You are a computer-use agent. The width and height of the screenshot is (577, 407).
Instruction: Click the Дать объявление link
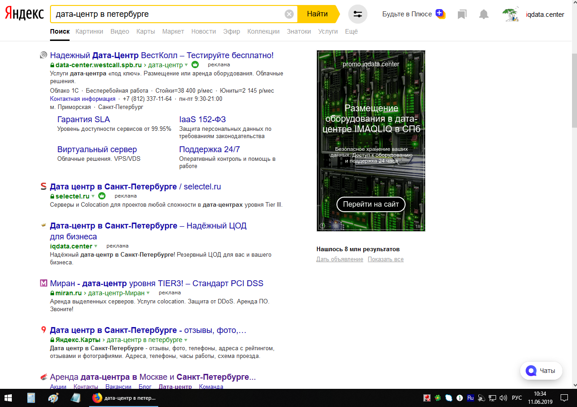coord(340,259)
